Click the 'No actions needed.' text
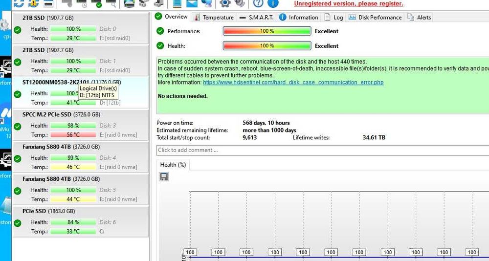Image resolution: width=489 pixels, height=261 pixels. click(183, 96)
